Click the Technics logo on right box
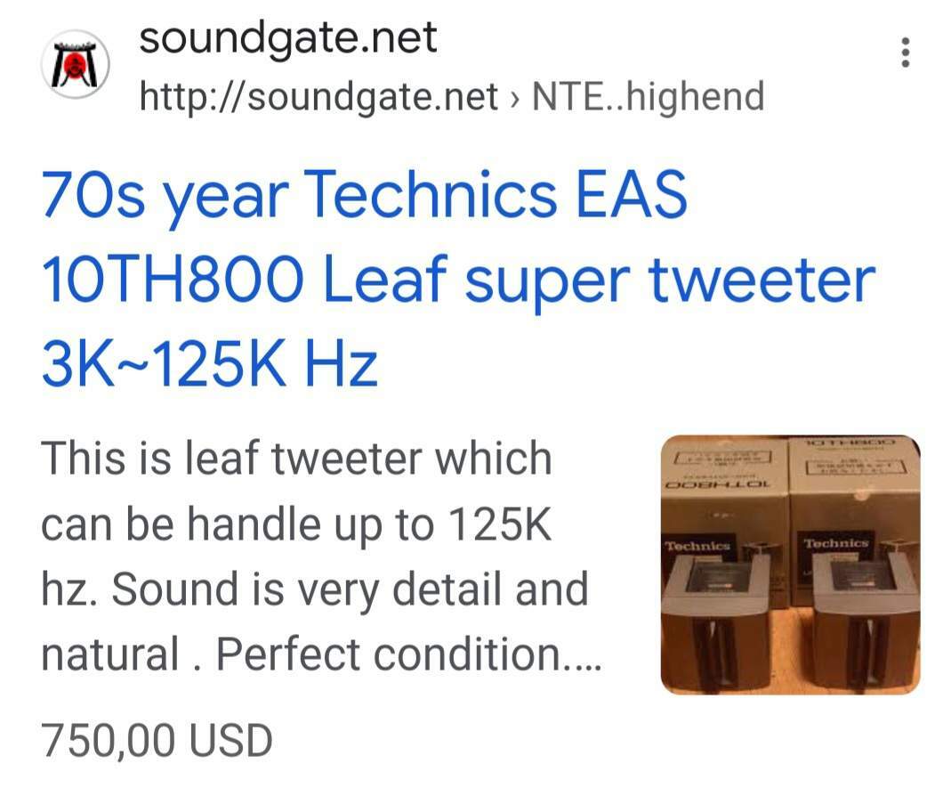Viewport: 943px width, 788px height. pyautogui.click(x=836, y=544)
